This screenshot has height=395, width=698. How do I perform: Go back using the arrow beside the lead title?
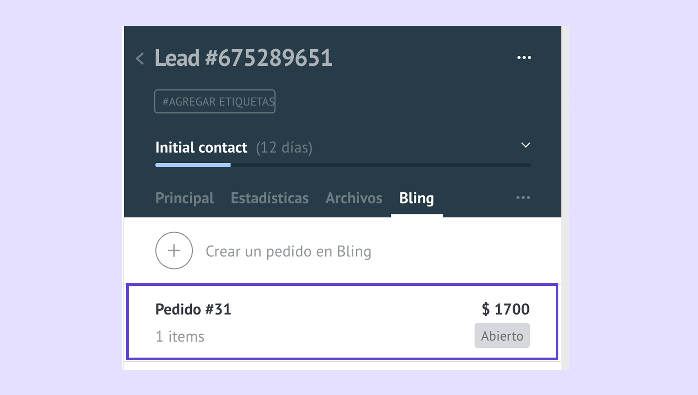[x=140, y=58]
